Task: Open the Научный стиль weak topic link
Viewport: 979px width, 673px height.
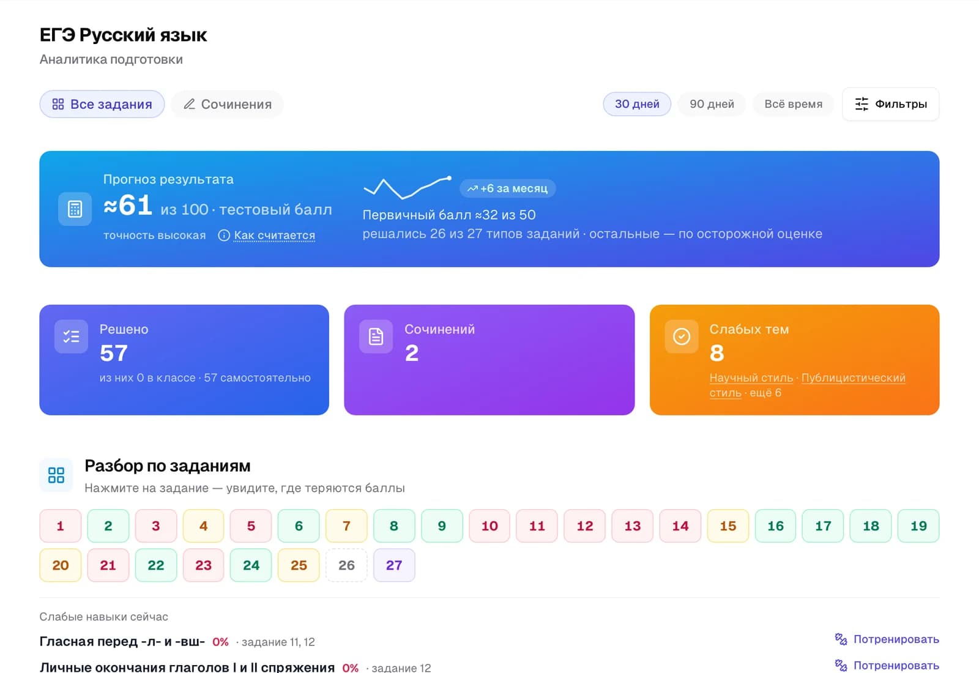Action: [751, 378]
